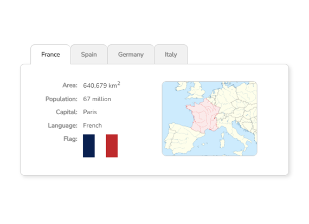Click the Area: label
This screenshot has height=224, width=309.
tap(70, 85)
